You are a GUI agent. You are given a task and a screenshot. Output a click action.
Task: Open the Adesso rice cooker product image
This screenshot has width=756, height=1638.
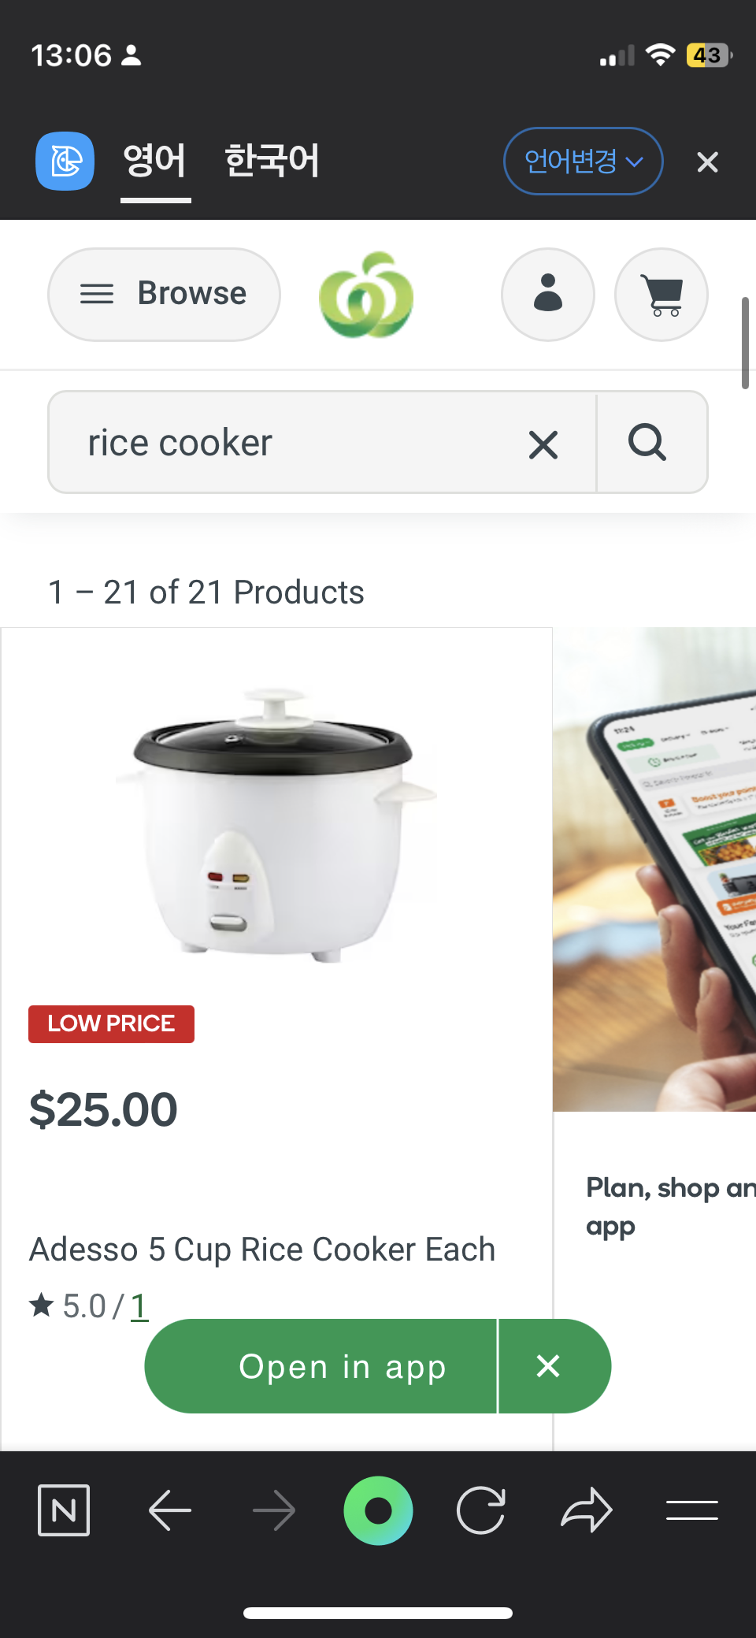click(x=276, y=823)
